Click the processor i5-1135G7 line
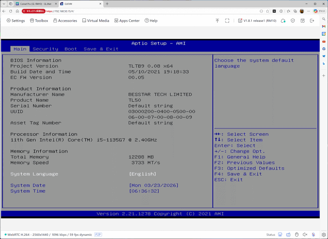This screenshot has width=328, height=239. pyautogui.click(x=84, y=140)
